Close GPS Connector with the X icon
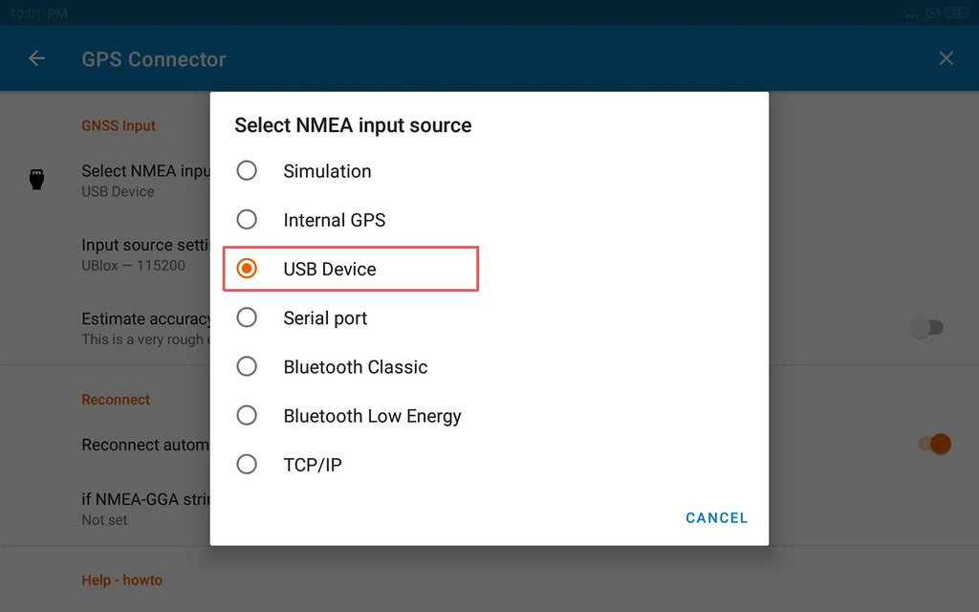The height and width of the screenshot is (612, 979). click(946, 58)
